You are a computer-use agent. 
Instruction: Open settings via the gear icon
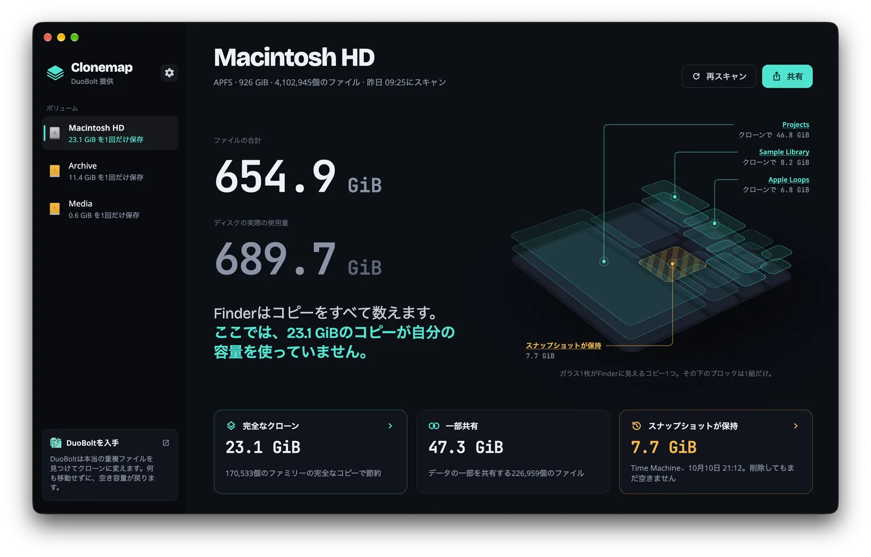click(x=169, y=73)
